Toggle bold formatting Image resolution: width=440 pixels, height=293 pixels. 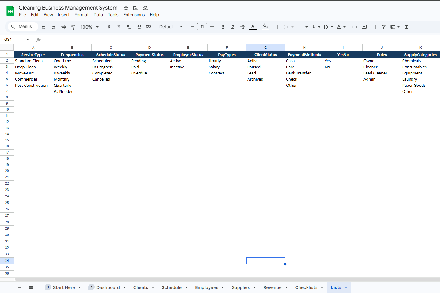click(x=223, y=27)
